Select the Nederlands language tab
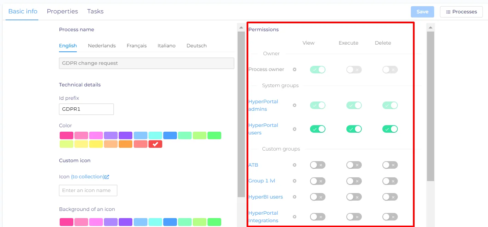This screenshot has height=227, width=488. point(102,46)
